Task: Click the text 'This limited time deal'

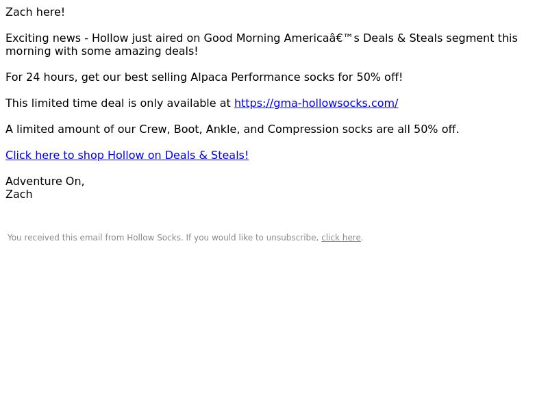Action: (x=64, y=103)
